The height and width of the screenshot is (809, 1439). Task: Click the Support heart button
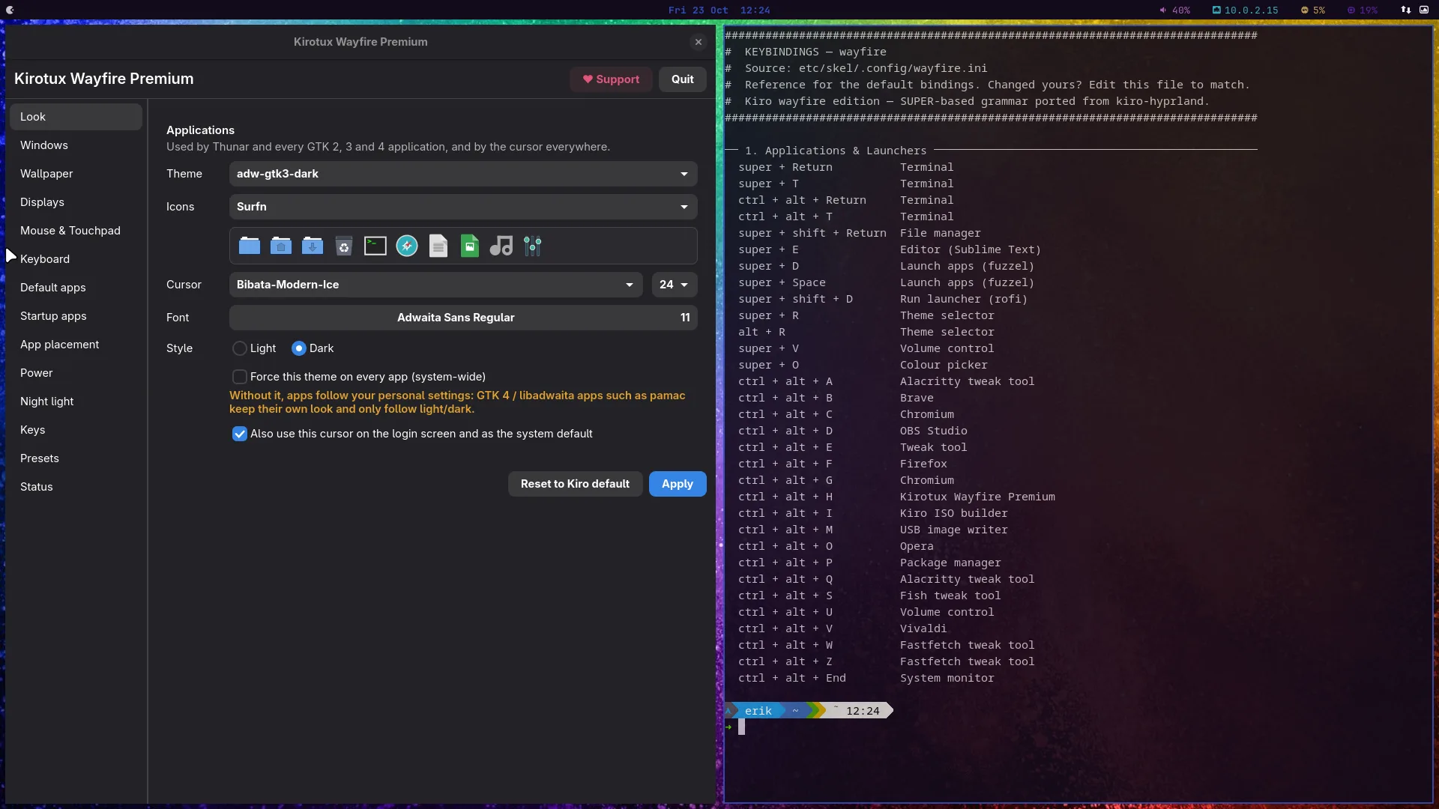pos(611,79)
